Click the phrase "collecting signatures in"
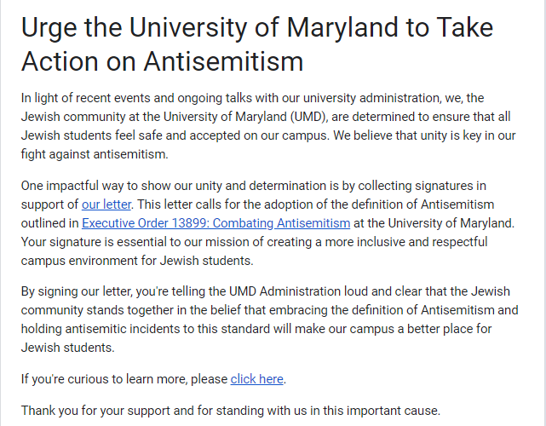The height and width of the screenshot is (426, 546). (x=422, y=186)
